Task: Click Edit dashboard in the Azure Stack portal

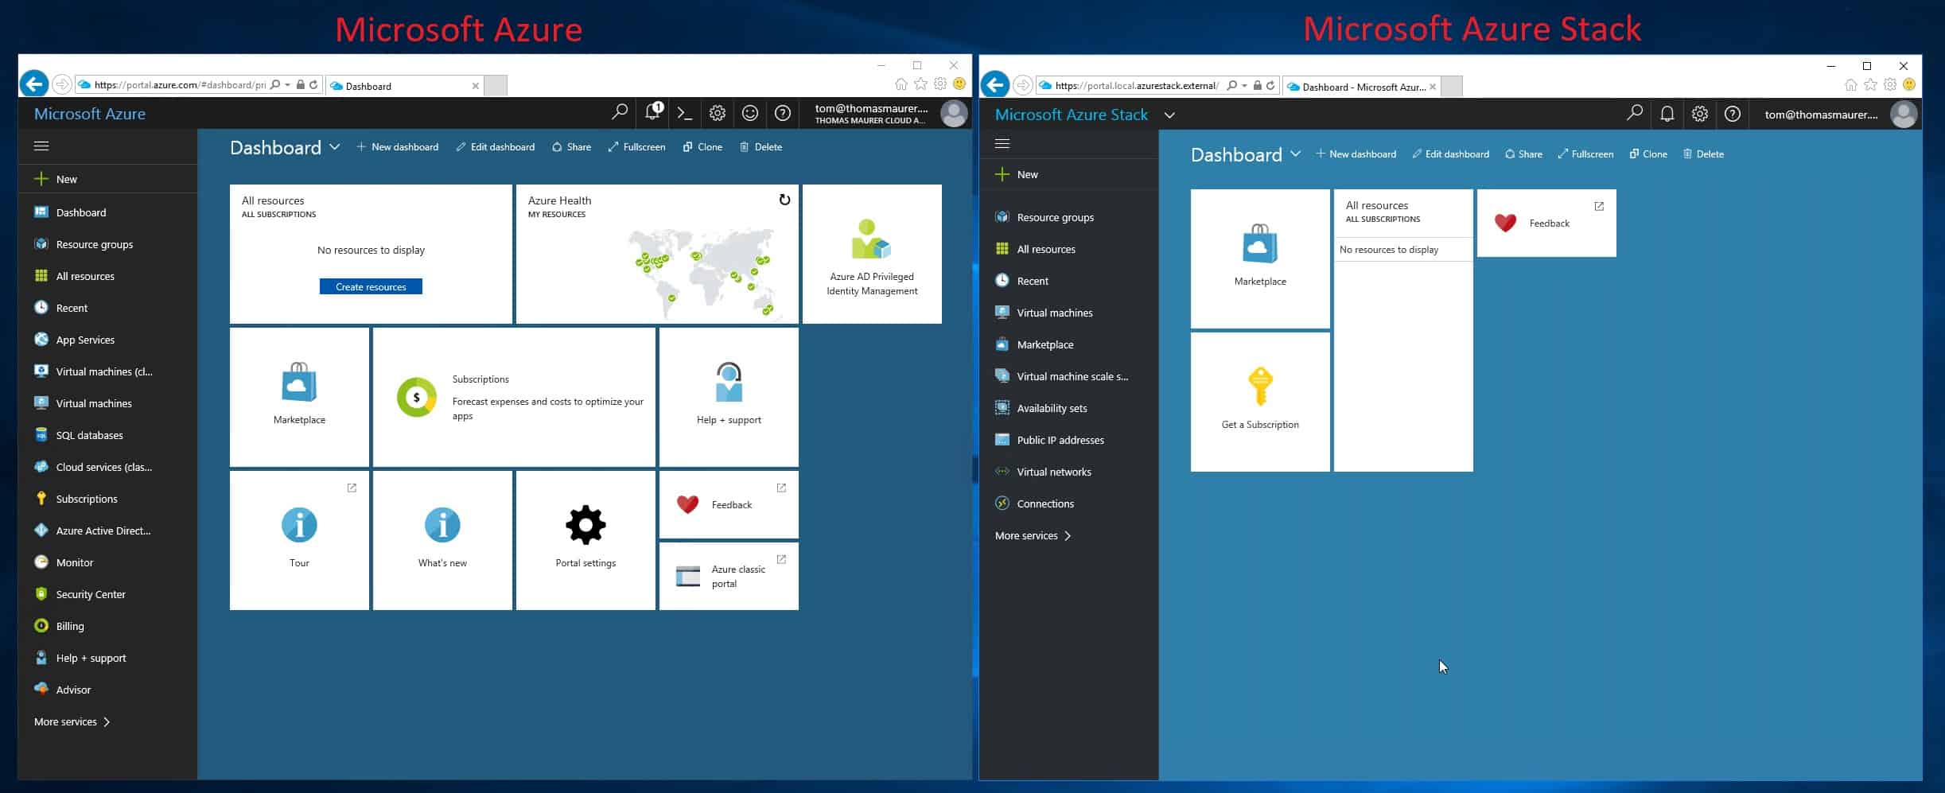Action: coord(1451,154)
